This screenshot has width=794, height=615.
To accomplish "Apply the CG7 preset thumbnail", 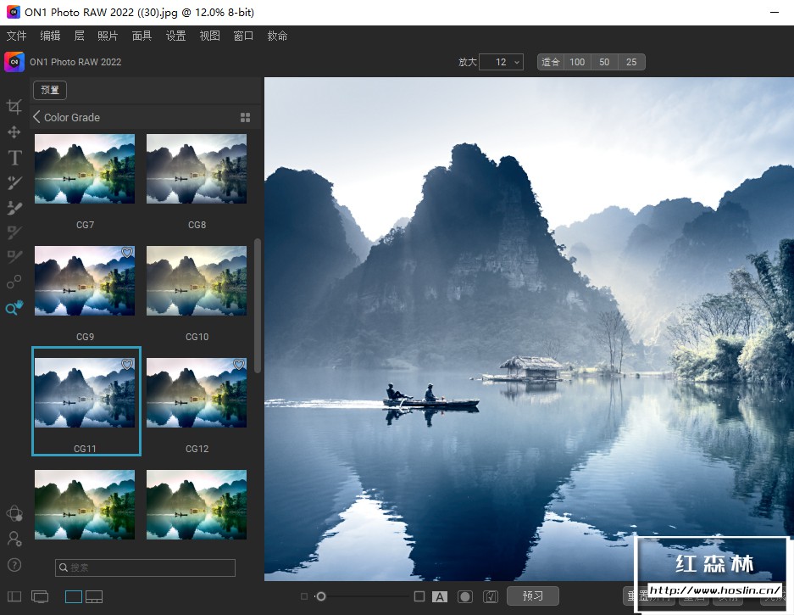I will [x=85, y=169].
